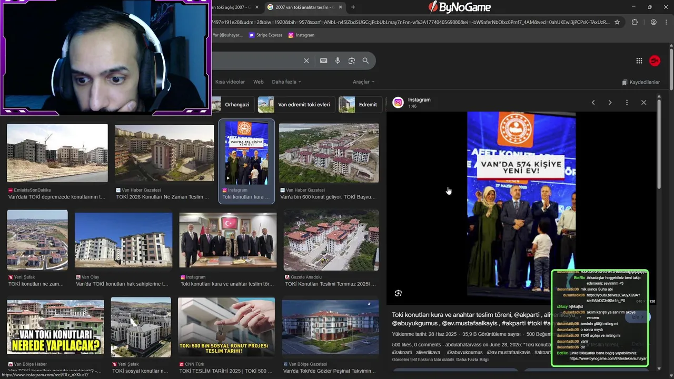Open the Google apps grid

639,61
